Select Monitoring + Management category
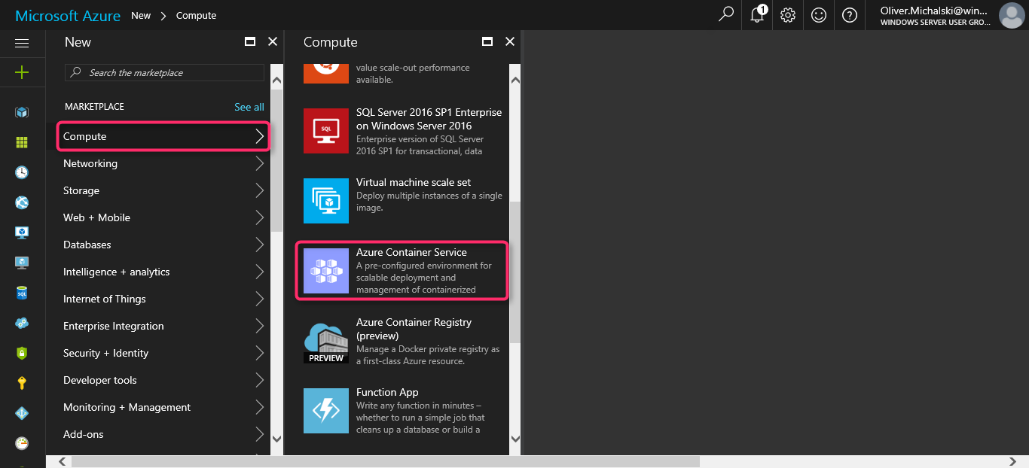1029x468 pixels. (x=163, y=407)
